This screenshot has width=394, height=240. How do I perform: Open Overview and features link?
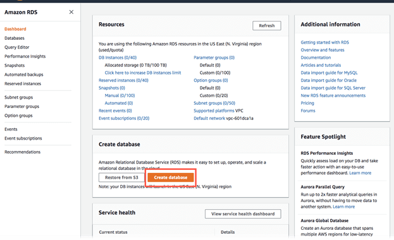point(323,50)
